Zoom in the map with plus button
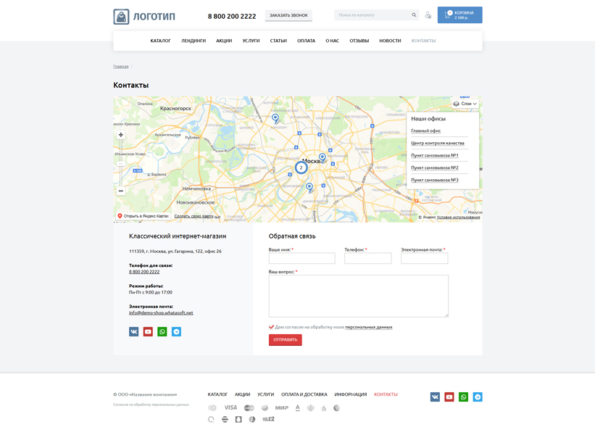Screen dimensions: 595x435 pyautogui.click(x=121, y=135)
